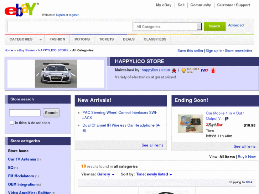Filter view by Buy It Now
The image size is (259, 194).
247,157
